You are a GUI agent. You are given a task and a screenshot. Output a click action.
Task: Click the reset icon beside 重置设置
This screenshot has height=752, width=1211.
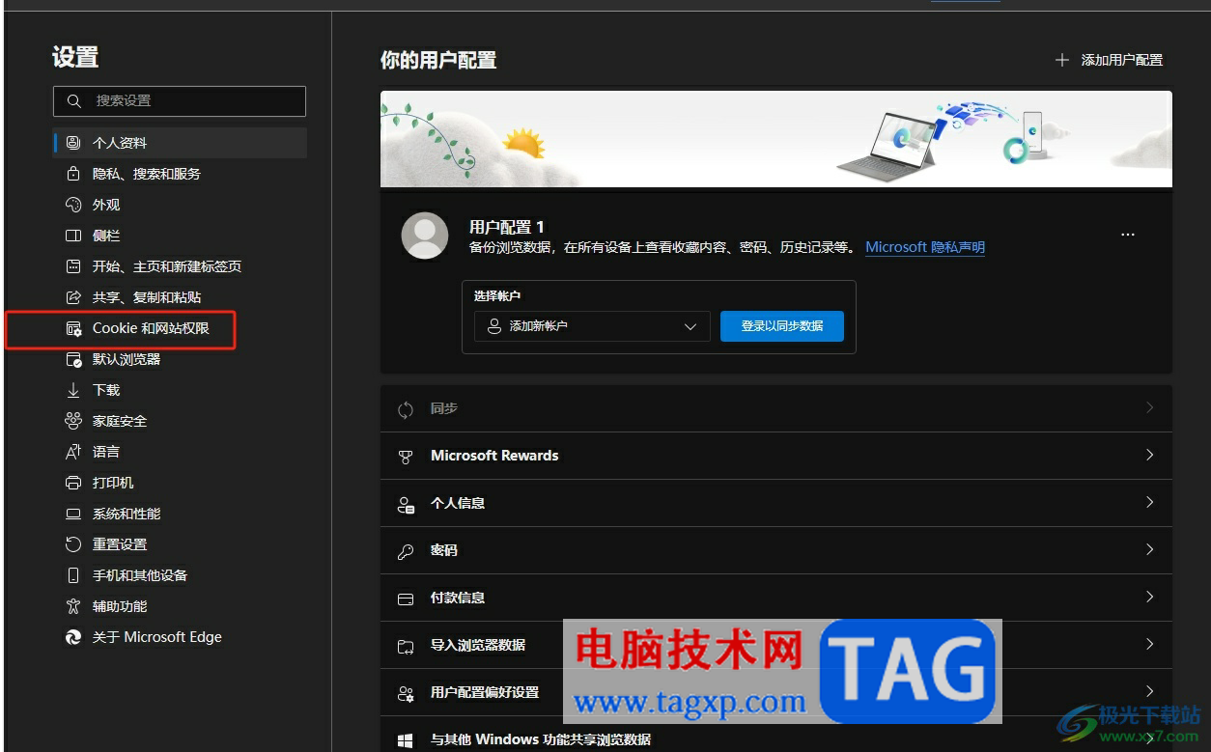[73, 544]
